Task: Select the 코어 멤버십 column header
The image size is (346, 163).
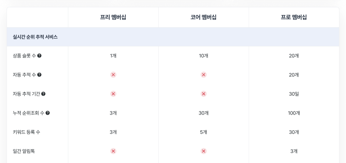Action: coord(203,17)
